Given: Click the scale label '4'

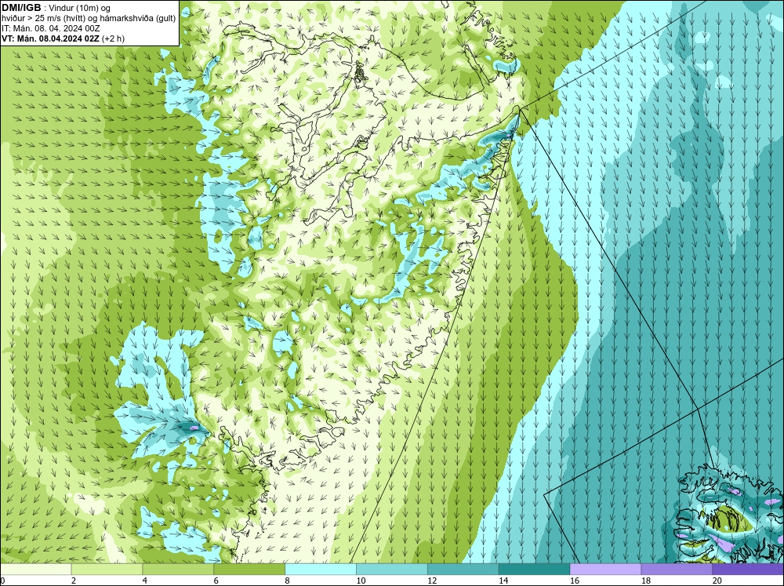Looking at the screenshot, I should pyautogui.click(x=144, y=581).
